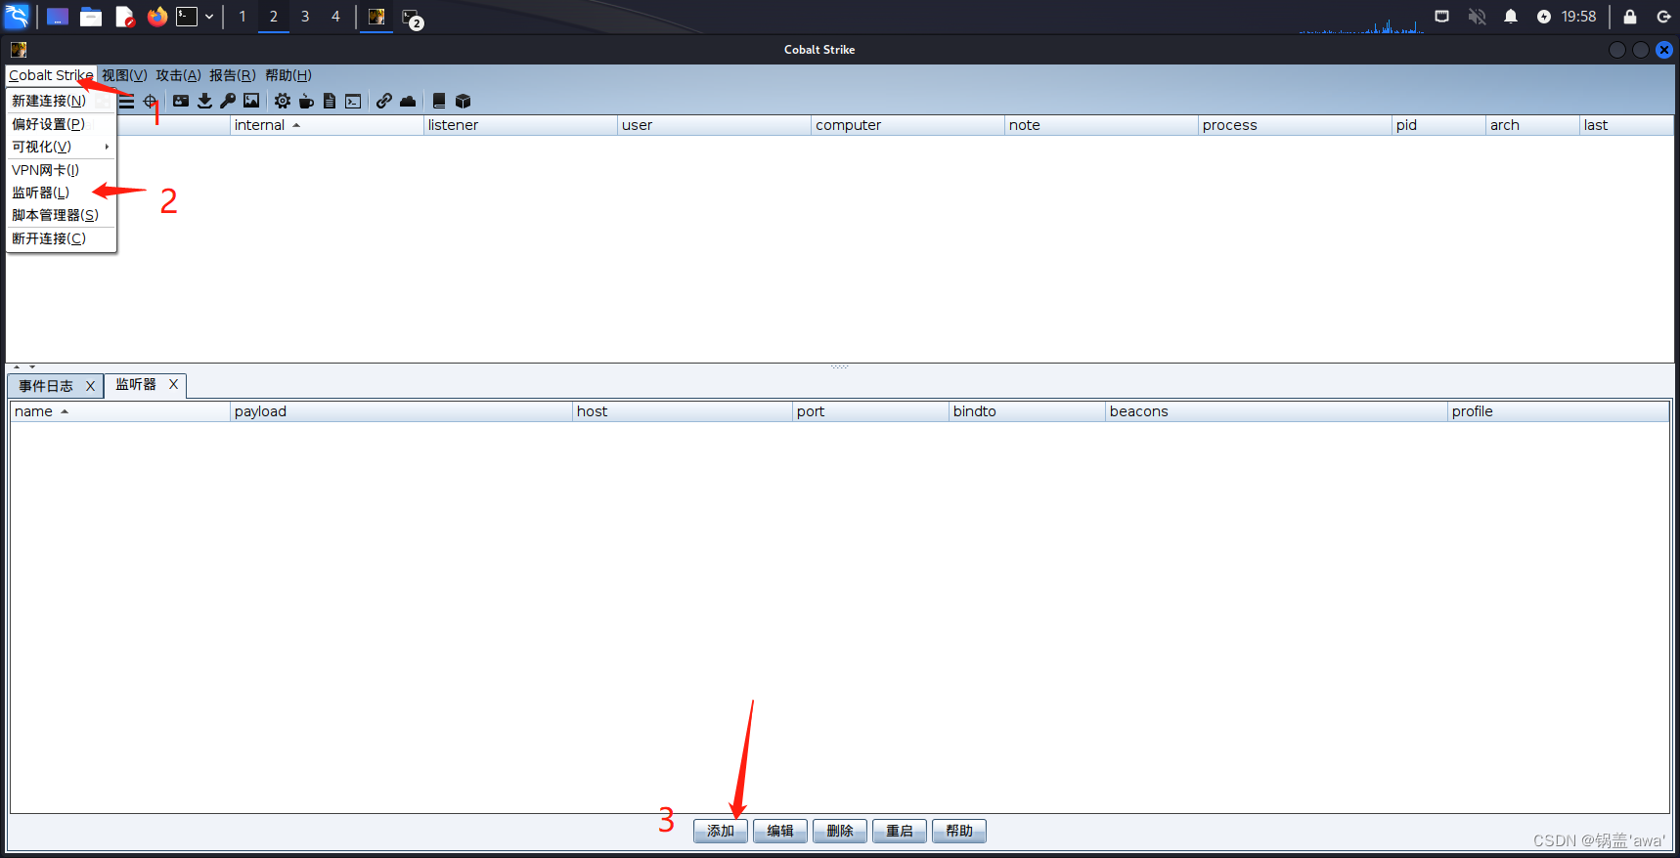Viewport: 1680px width, 858px height.
Task: Choose 偏好设置(P) menu entry
Action: (x=61, y=124)
